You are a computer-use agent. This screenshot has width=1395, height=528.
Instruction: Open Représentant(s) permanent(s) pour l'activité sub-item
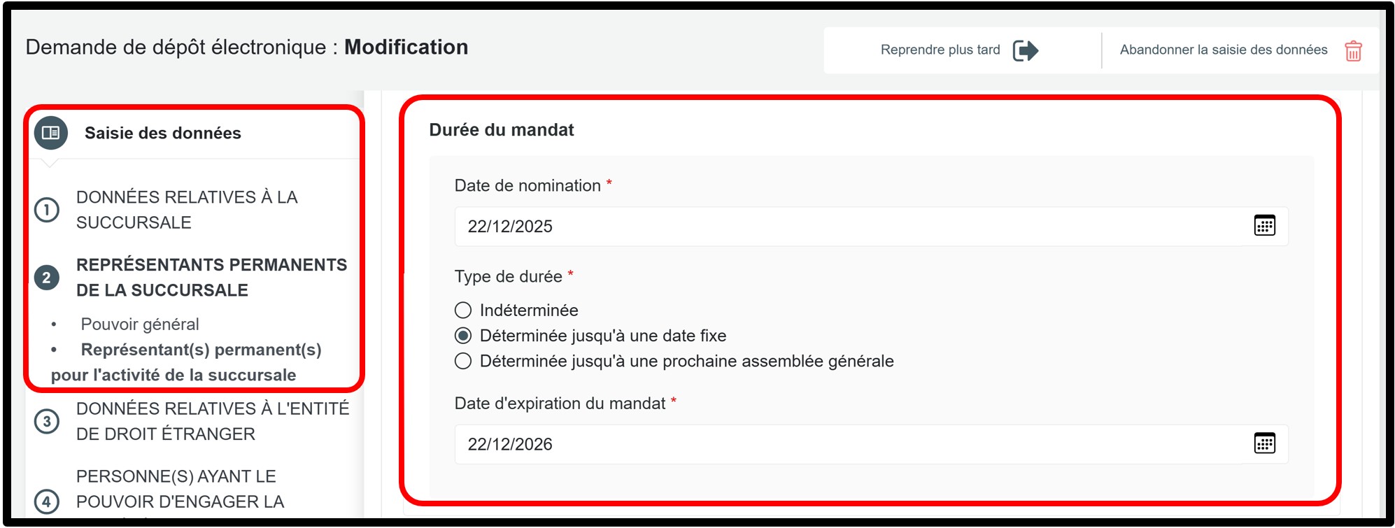coord(201,350)
